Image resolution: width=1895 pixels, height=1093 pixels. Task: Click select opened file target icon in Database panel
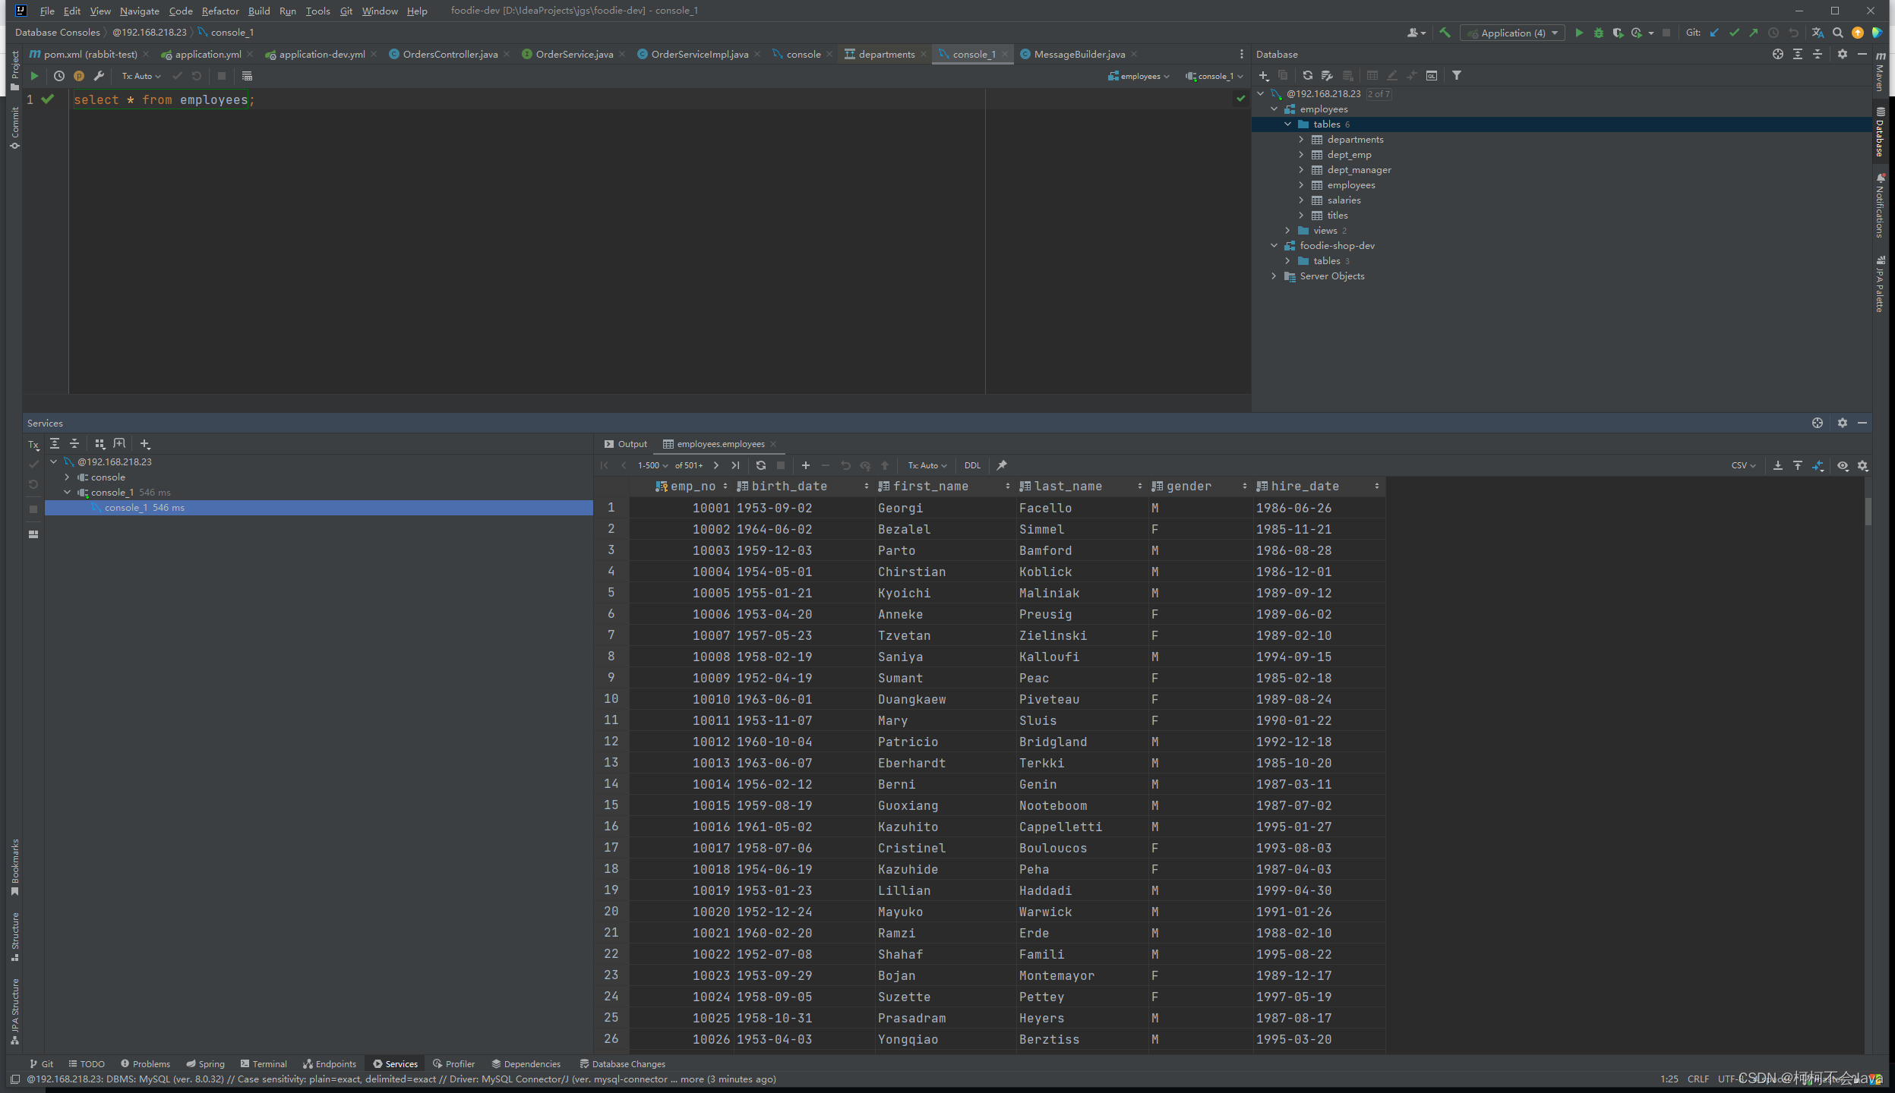point(1778,54)
